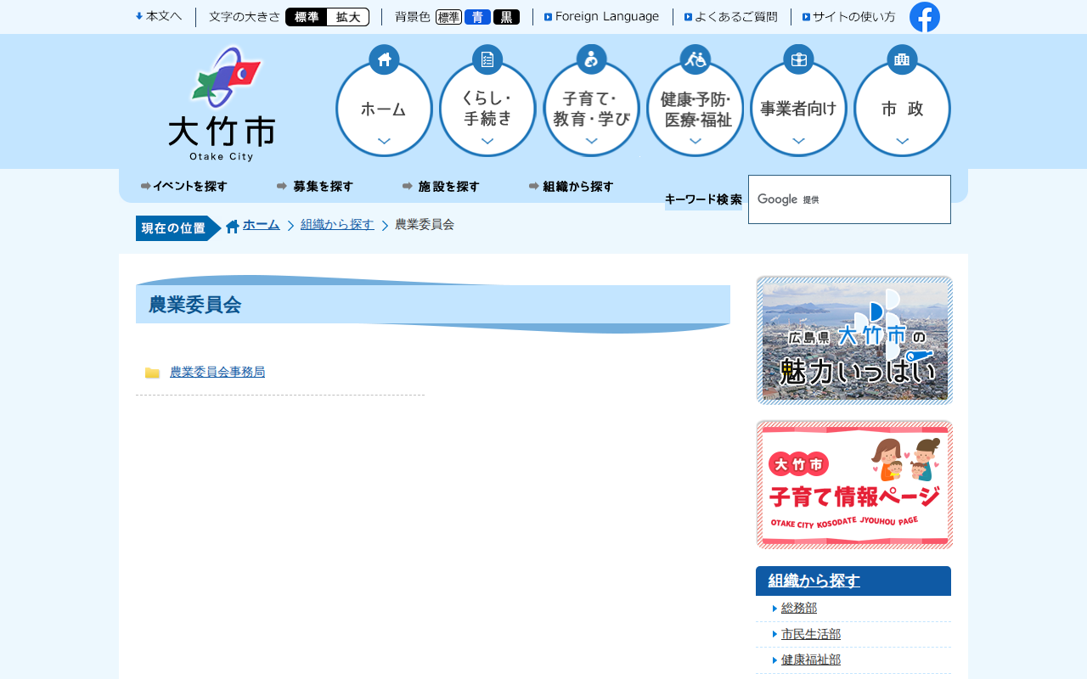The width and height of the screenshot is (1087, 679).
Task: Switch background color to 青
Action: click(x=477, y=17)
